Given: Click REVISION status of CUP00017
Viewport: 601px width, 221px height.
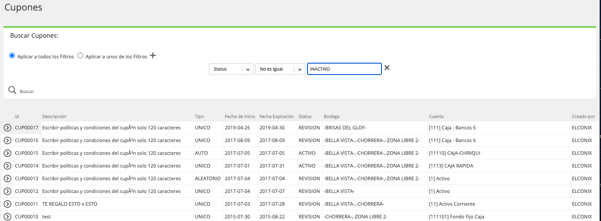Looking at the screenshot, I should 309,128.
